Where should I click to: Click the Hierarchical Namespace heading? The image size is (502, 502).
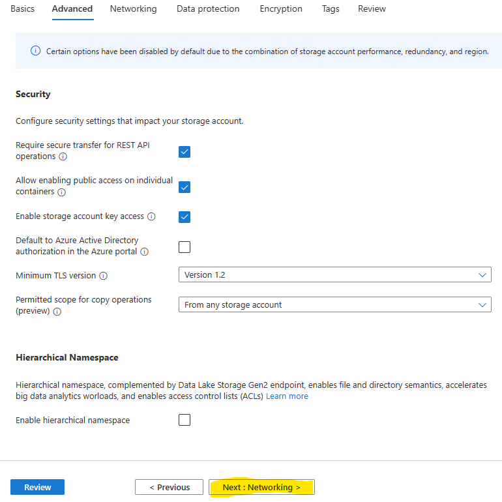click(x=67, y=358)
